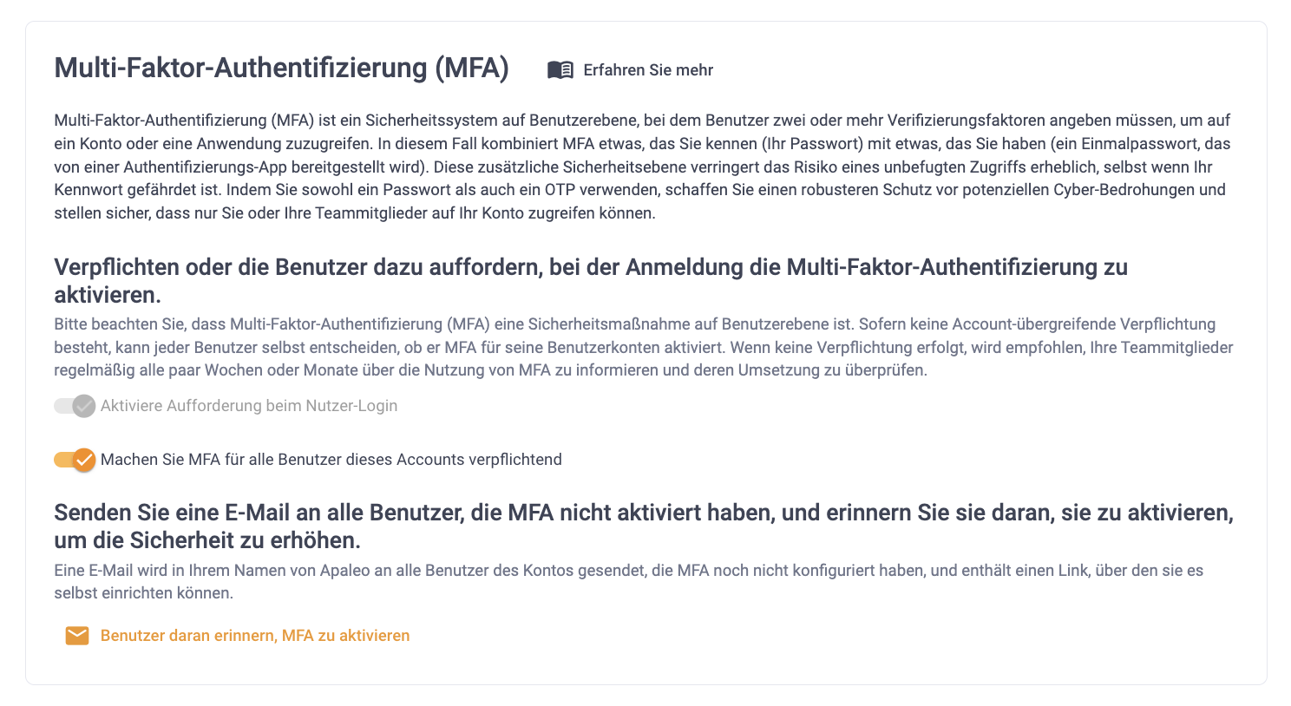Click the 'Verpflichten oder die Benutzer' section heading
Screen dimensions: 1291x706
click(591, 280)
